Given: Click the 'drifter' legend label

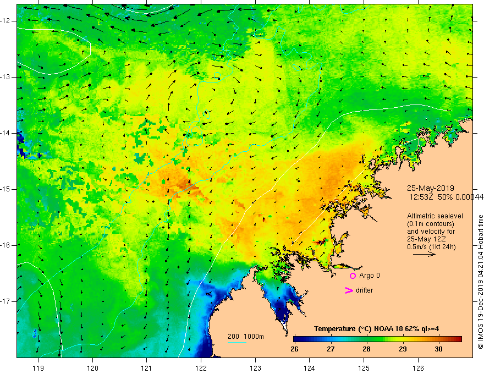Looking at the screenshot, I should pyautogui.click(x=364, y=290).
